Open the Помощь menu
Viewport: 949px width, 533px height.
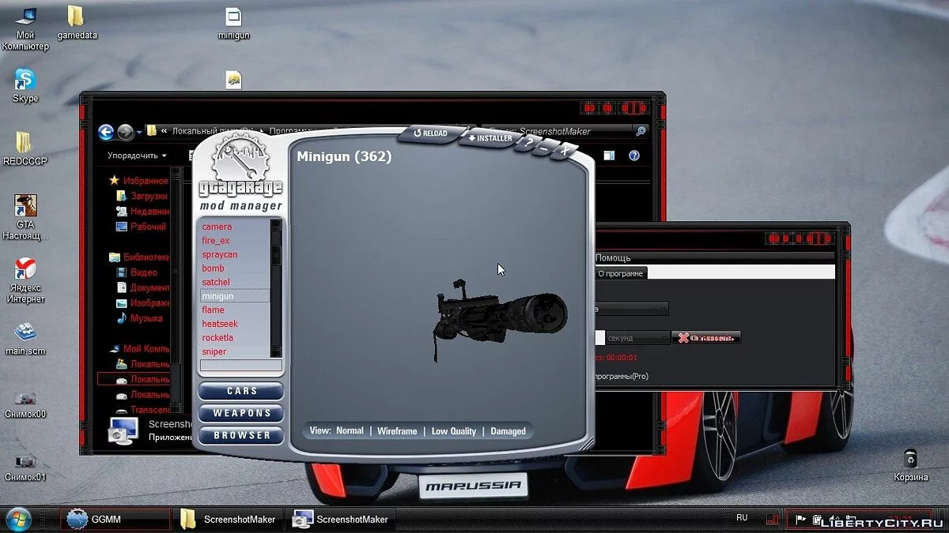(613, 258)
